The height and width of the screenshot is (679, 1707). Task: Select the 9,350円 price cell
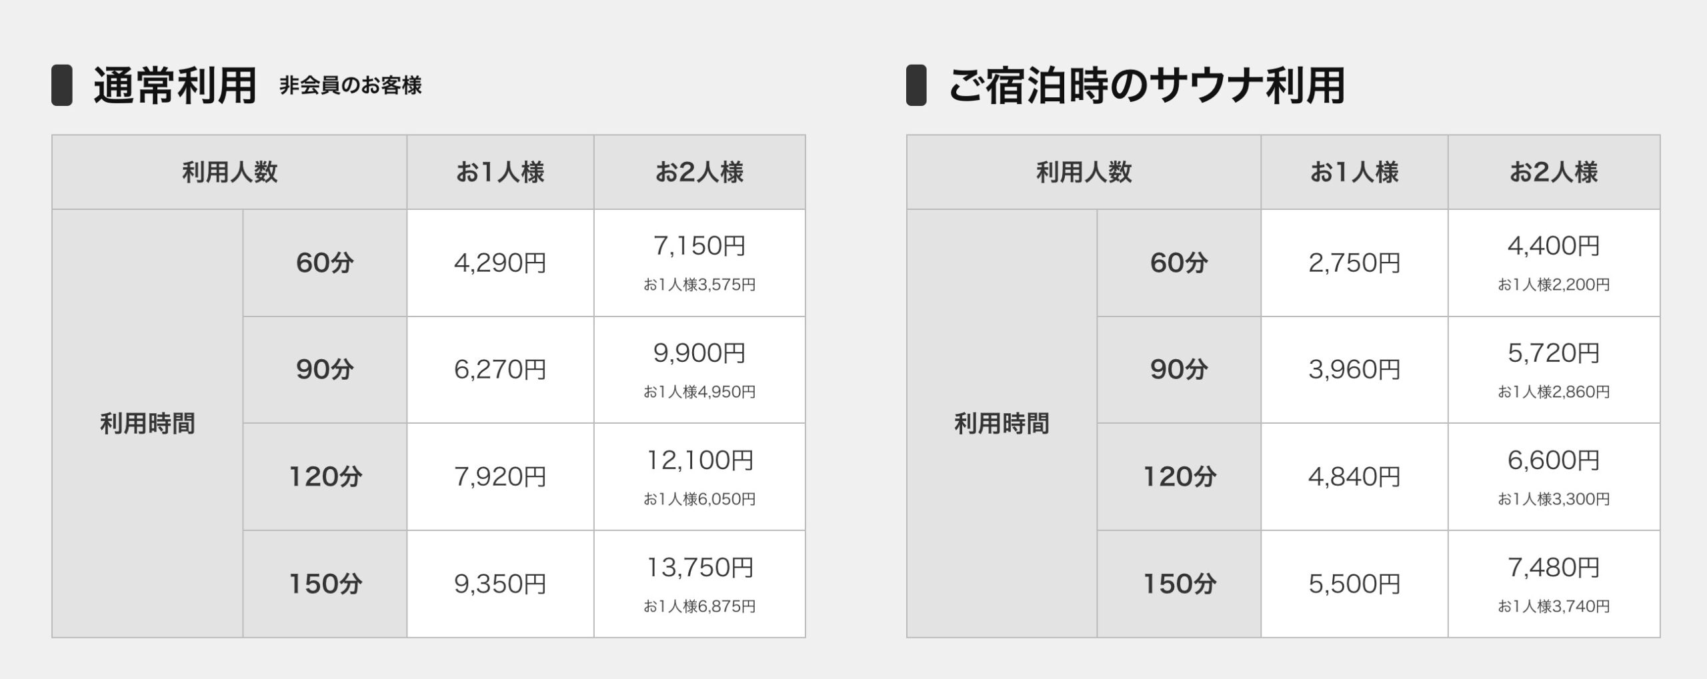tap(500, 584)
